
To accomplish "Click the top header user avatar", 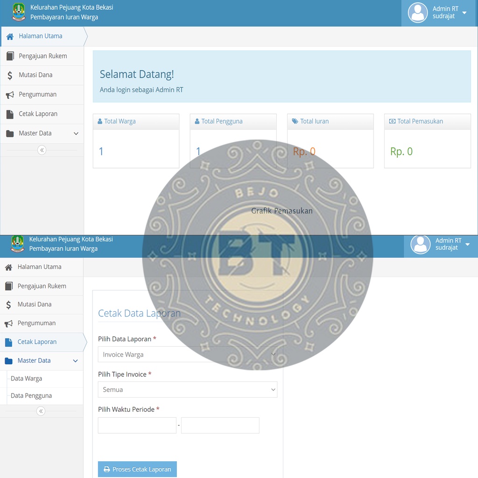I will (418, 13).
